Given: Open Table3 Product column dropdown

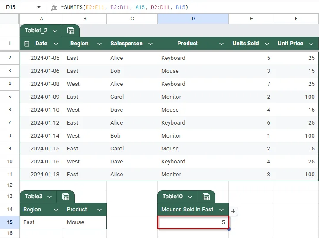Looking at the screenshot, I should coord(100,210).
